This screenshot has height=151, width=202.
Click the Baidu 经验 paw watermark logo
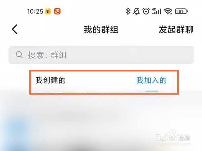(172, 136)
